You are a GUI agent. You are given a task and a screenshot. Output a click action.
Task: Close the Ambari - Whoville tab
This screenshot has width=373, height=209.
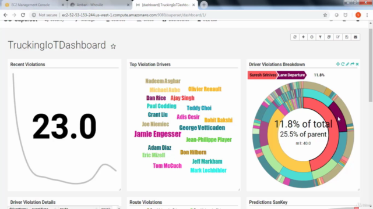pyautogui.click(x=128, y=5)
